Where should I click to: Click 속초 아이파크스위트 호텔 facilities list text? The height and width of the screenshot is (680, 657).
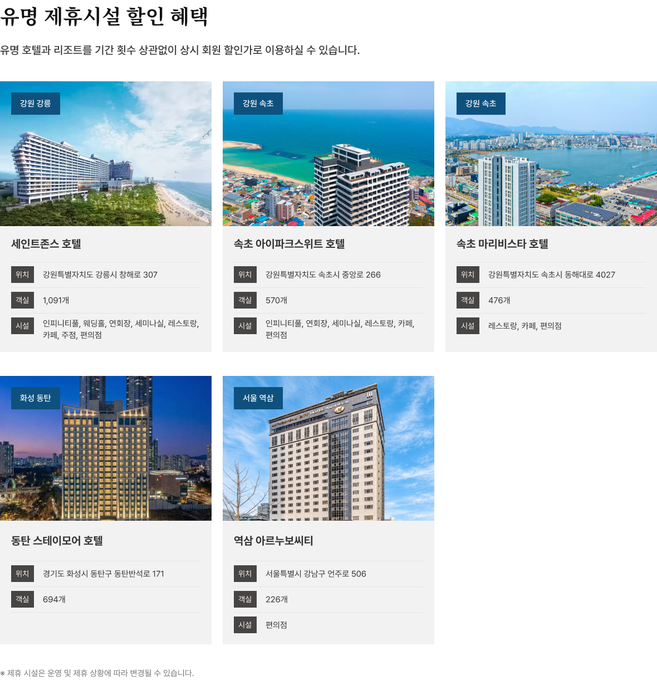tap(340, 329)
